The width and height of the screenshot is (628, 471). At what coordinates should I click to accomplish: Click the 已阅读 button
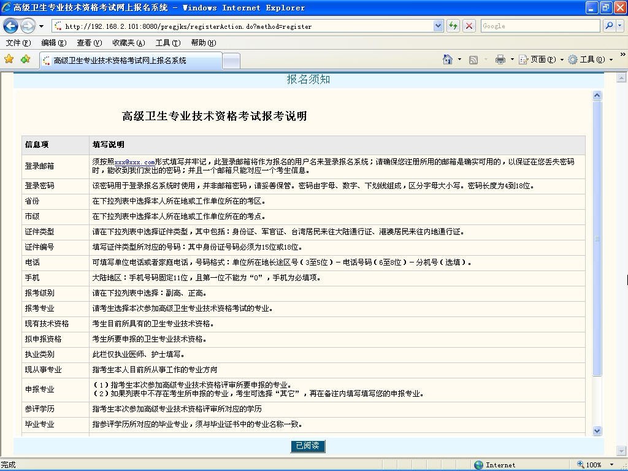[308, 446]
